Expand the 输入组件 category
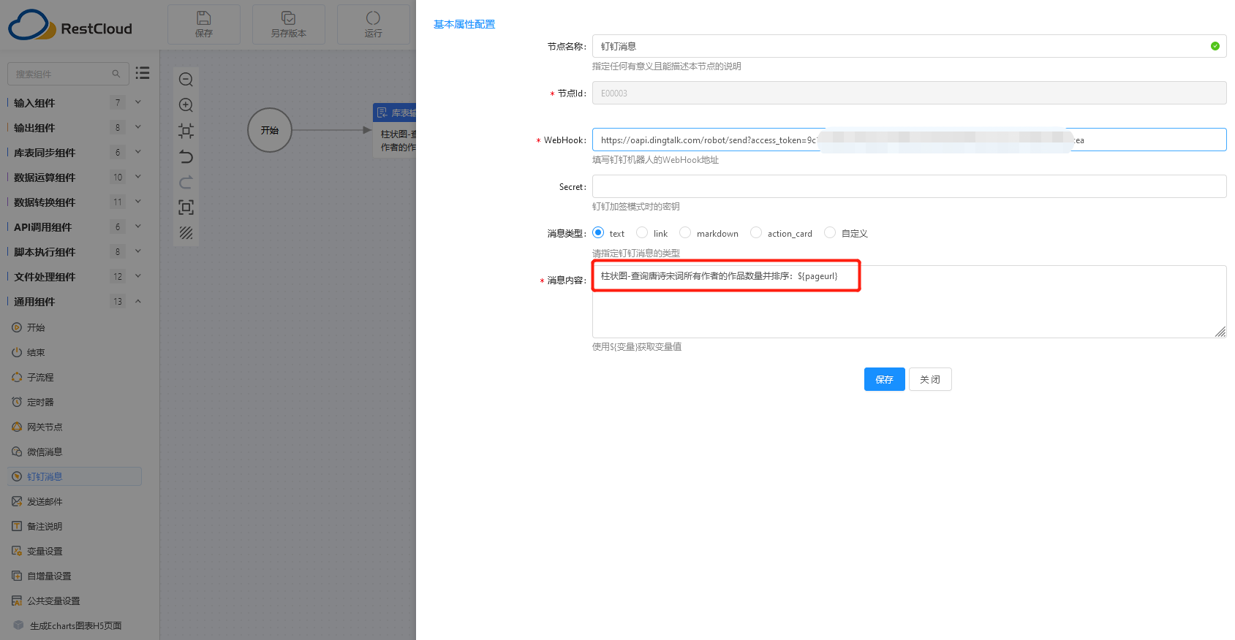 (138, 102)
